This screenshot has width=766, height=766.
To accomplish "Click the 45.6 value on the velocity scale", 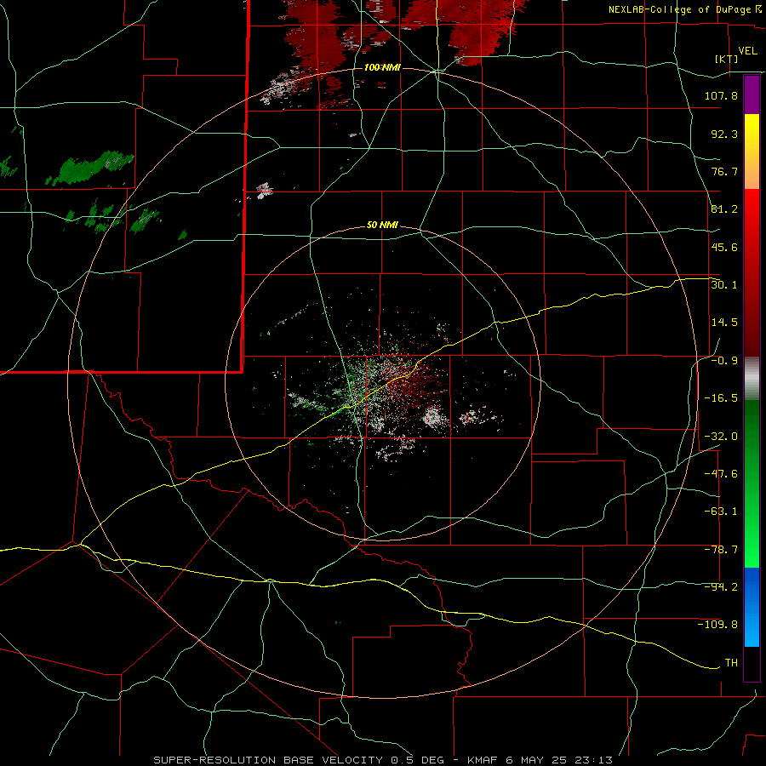I will click(724, 247).
